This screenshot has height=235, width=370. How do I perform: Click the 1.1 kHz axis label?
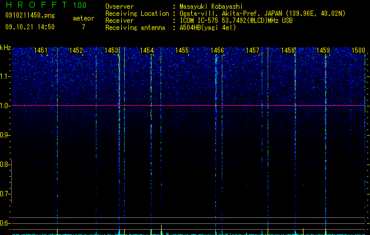pos(4,76)
